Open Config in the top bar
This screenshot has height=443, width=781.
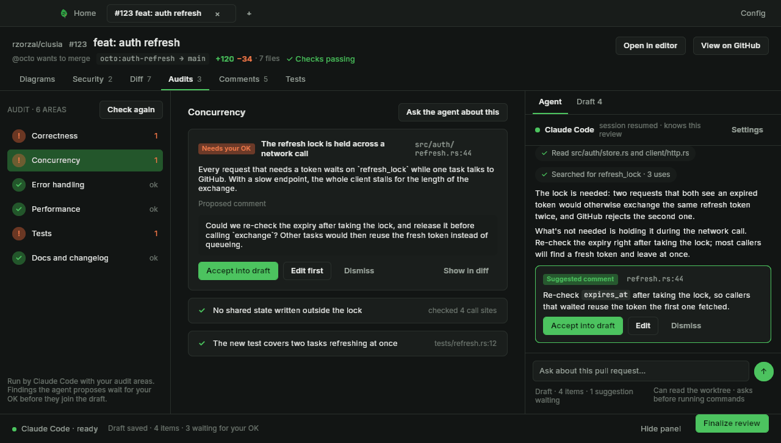[x=753, y=13]
